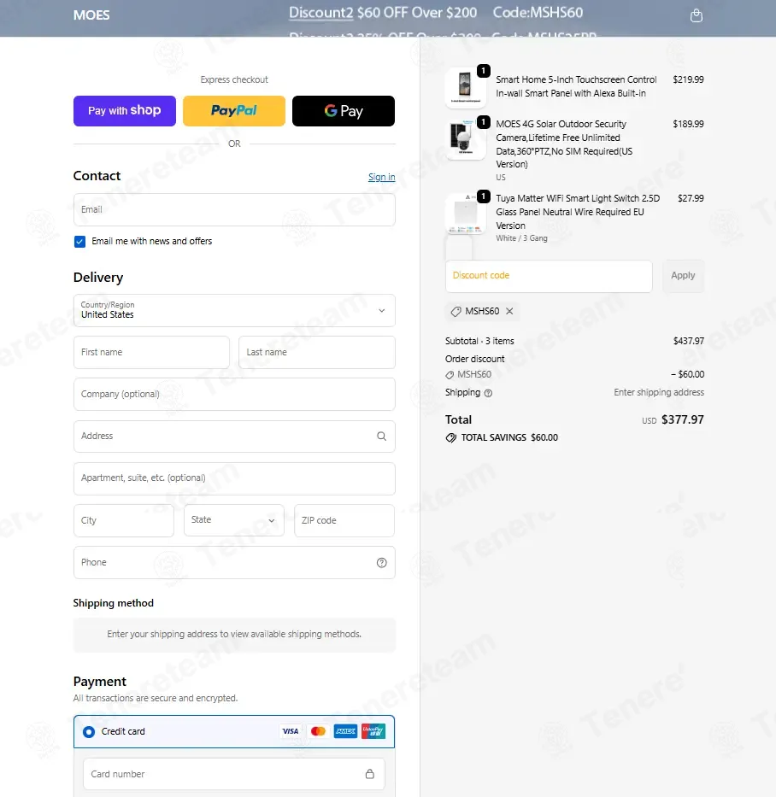The width and height of the screenshot is (776, 797).
Task: Click the Visa card logo
Action: [291, 731]
